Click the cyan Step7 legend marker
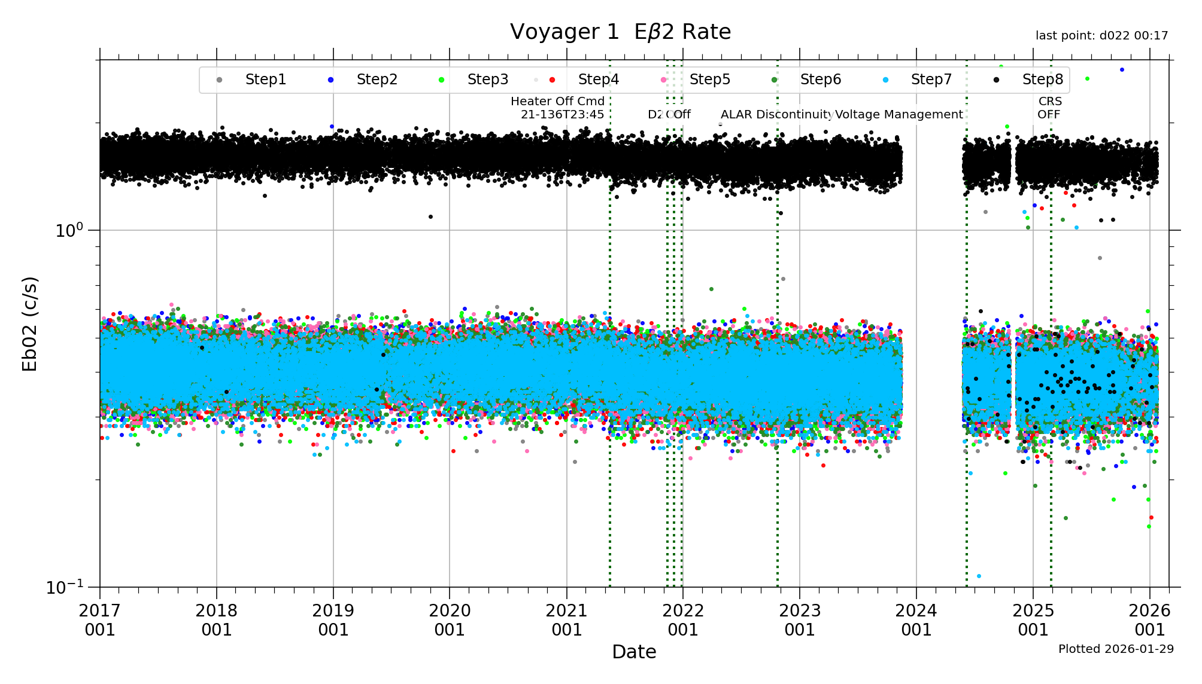The width and height of the screenshot is (1202, 684). [x=885, y=80]
